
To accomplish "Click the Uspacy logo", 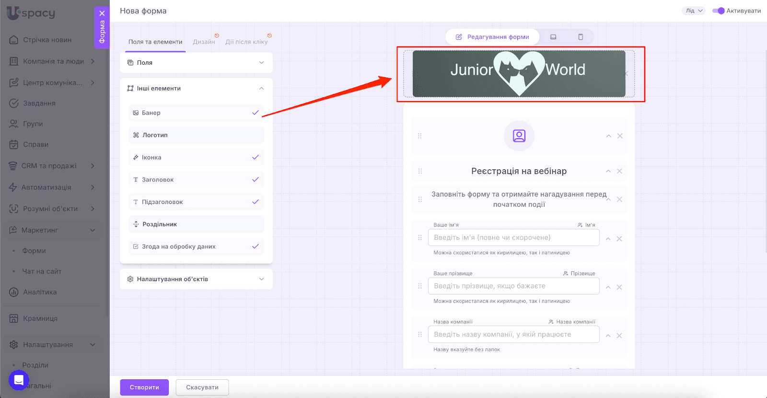I will coord(31,12).
